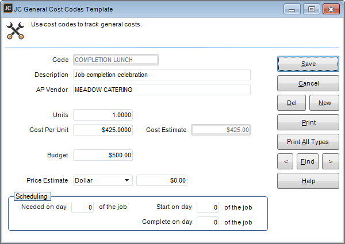The image size is (345, 244).
Task: Click the JC application icon in title bar
Action: point(7,9)
